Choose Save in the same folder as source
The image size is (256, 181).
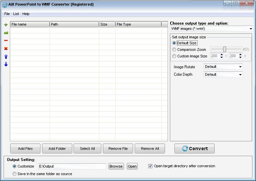(14, 174)
